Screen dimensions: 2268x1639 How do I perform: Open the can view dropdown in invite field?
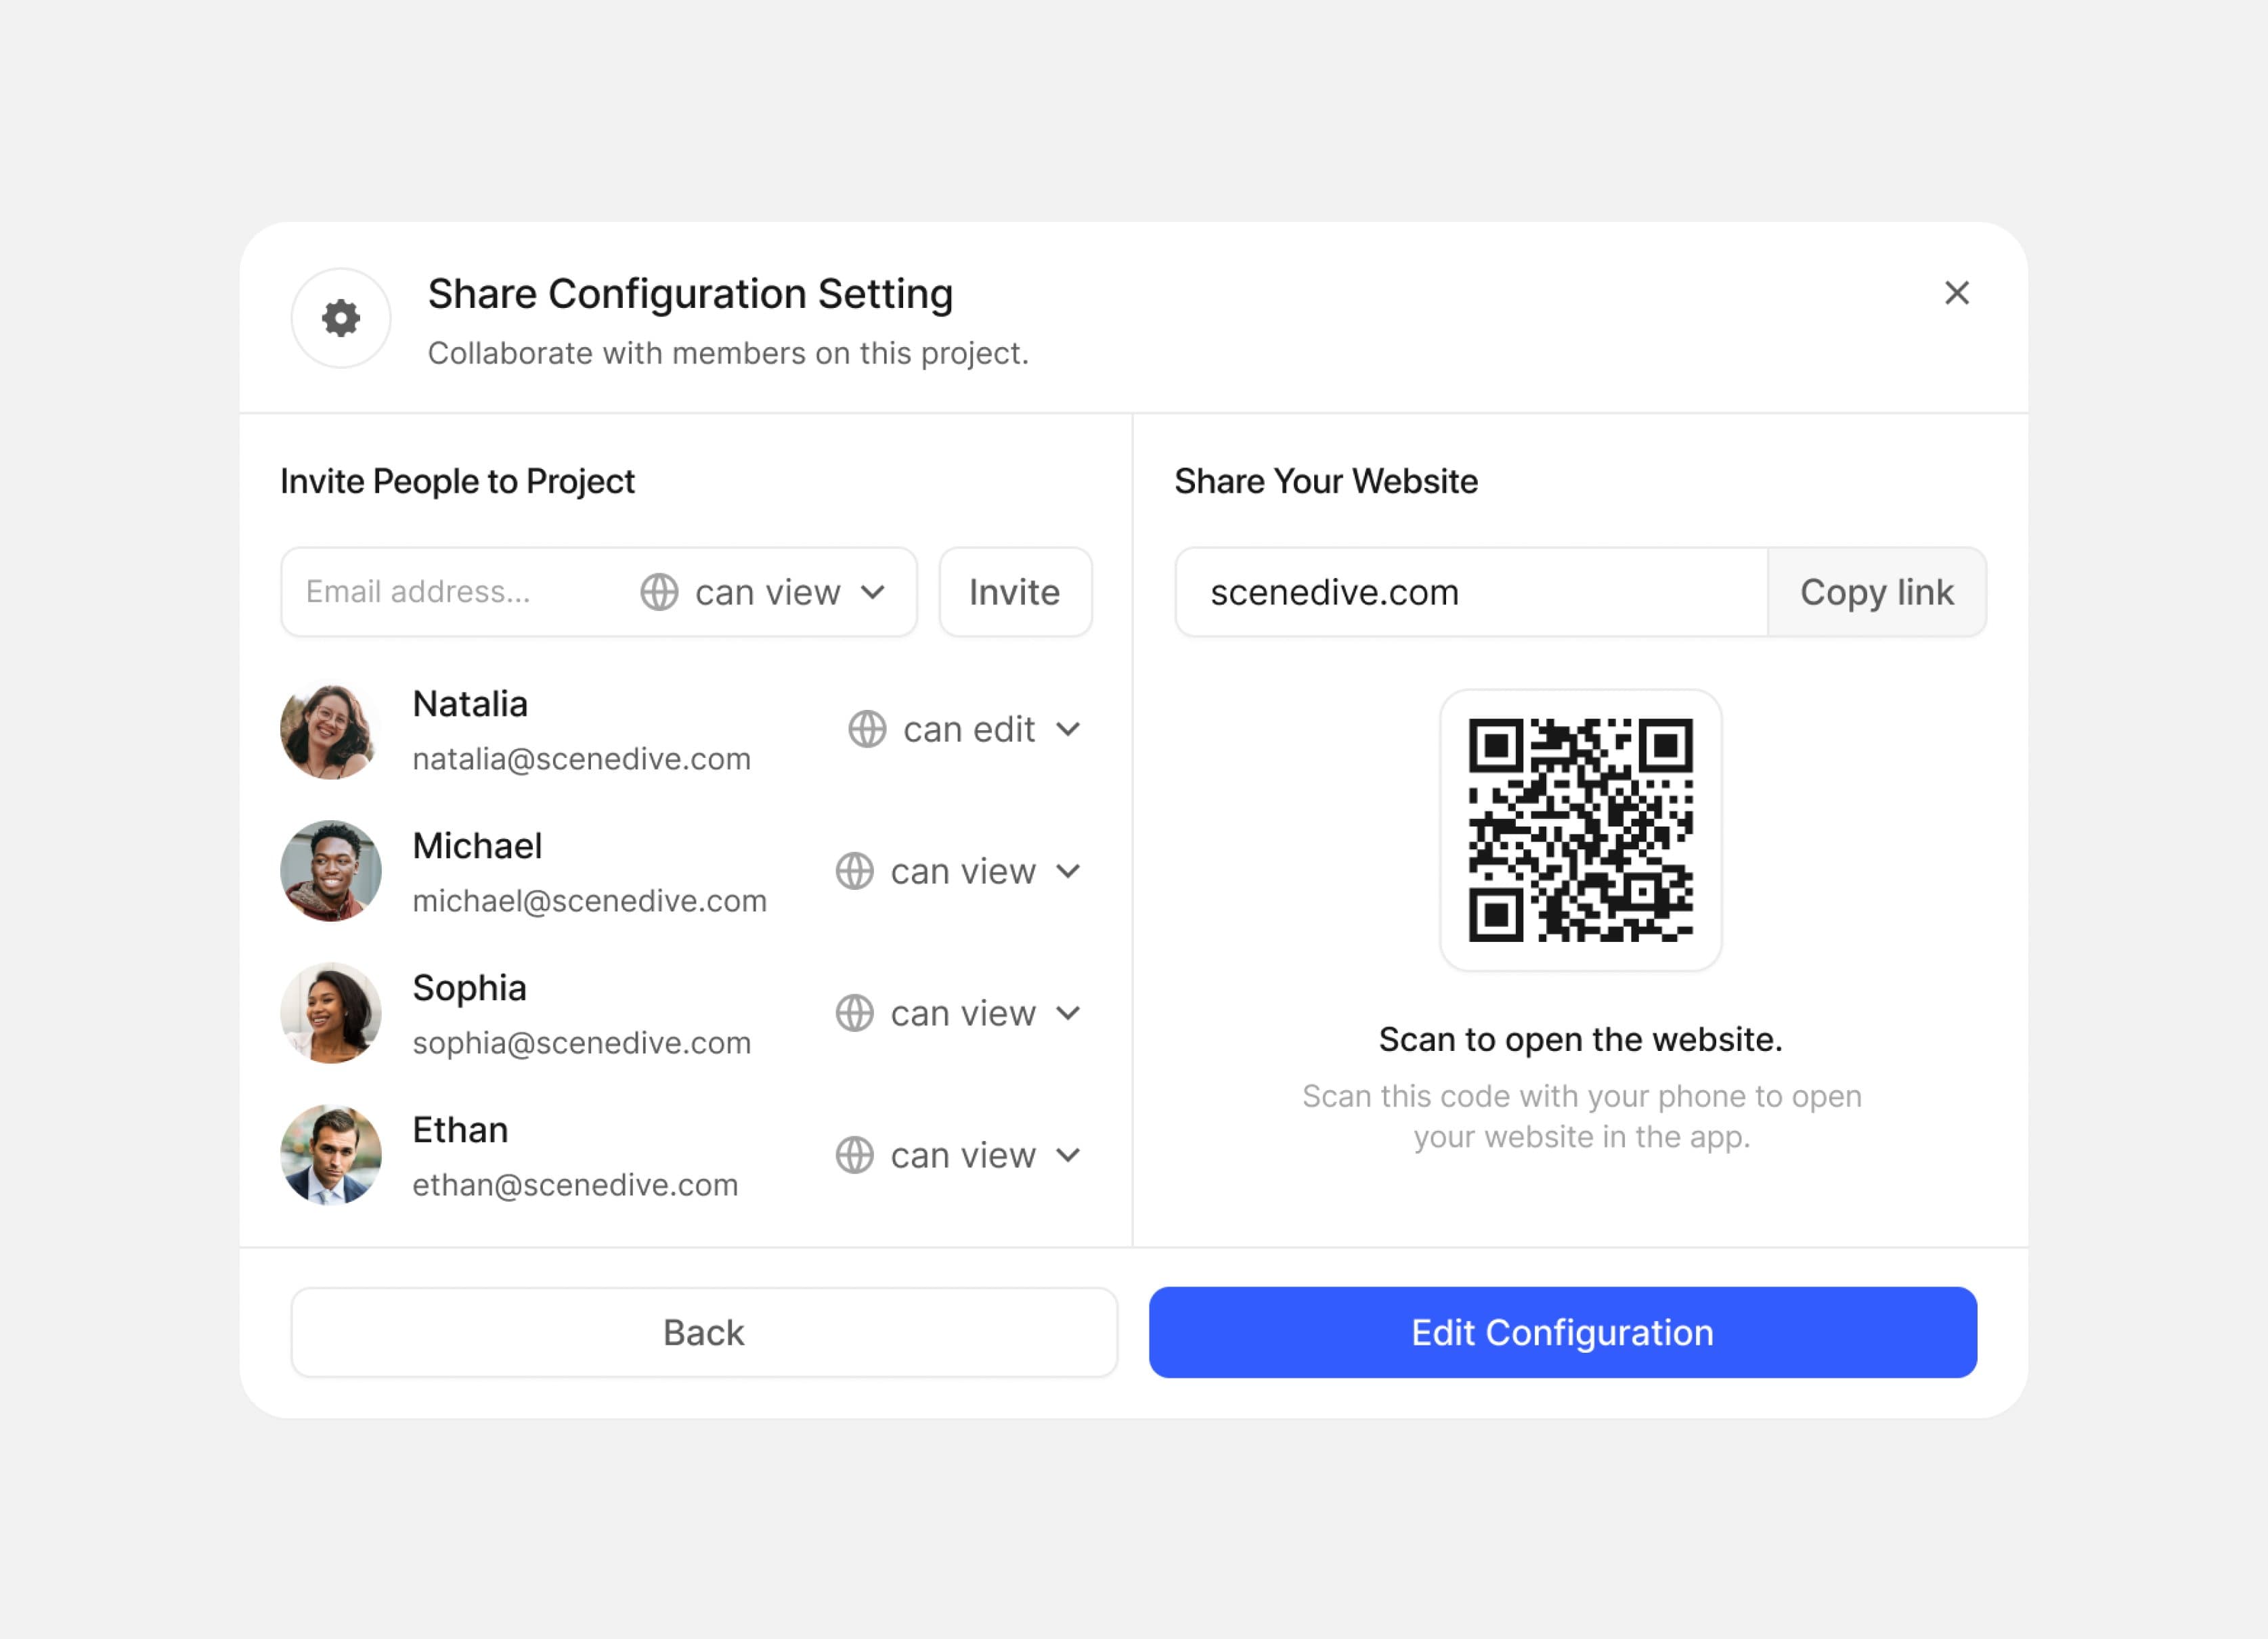(764, 591)
